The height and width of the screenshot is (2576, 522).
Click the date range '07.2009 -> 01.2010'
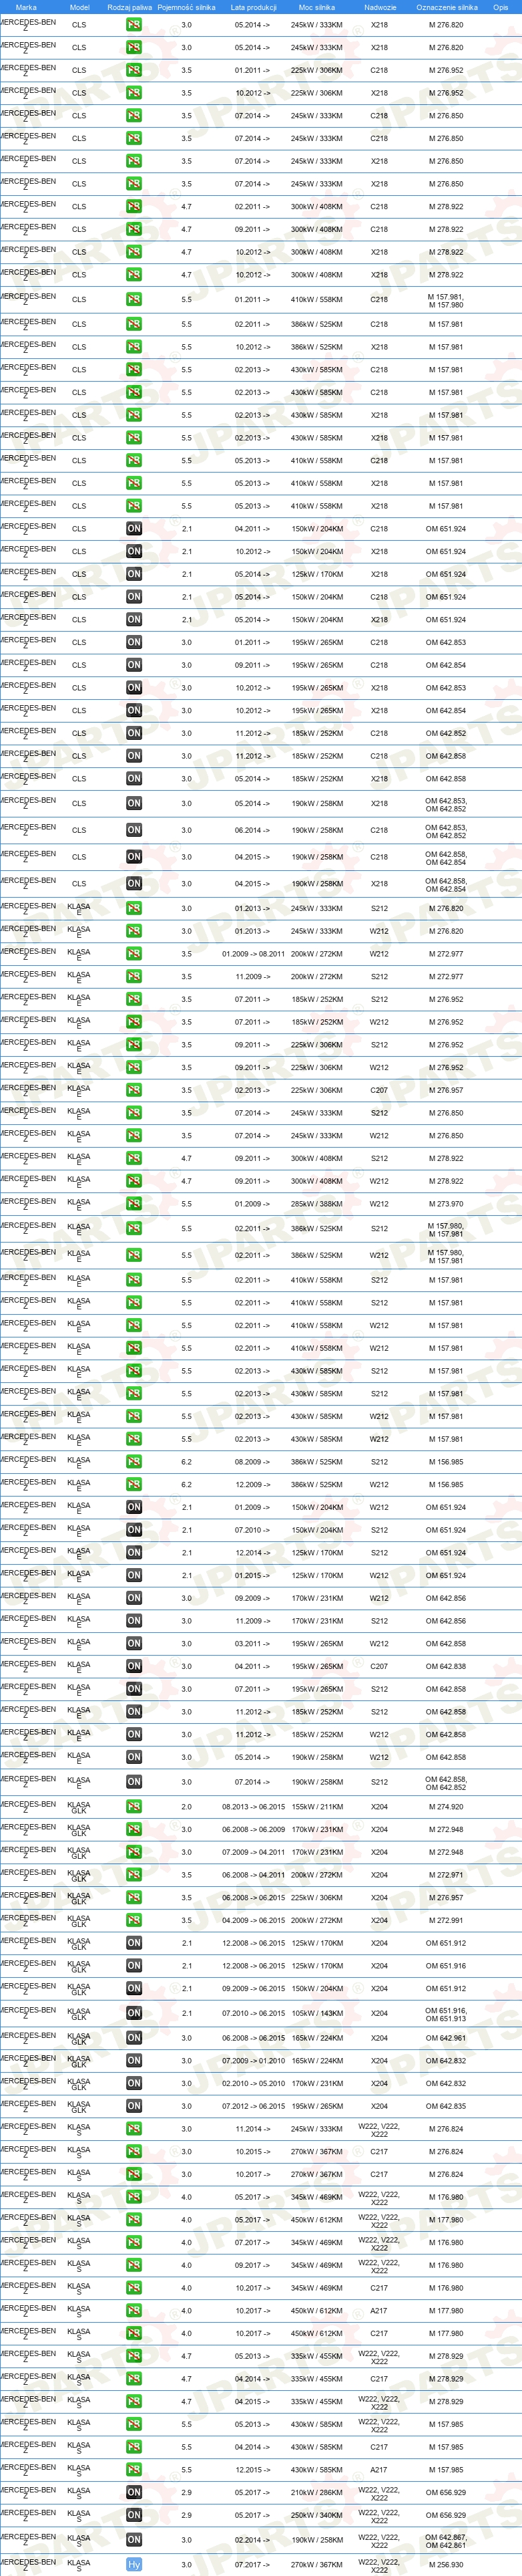(x=252, y=2060)
